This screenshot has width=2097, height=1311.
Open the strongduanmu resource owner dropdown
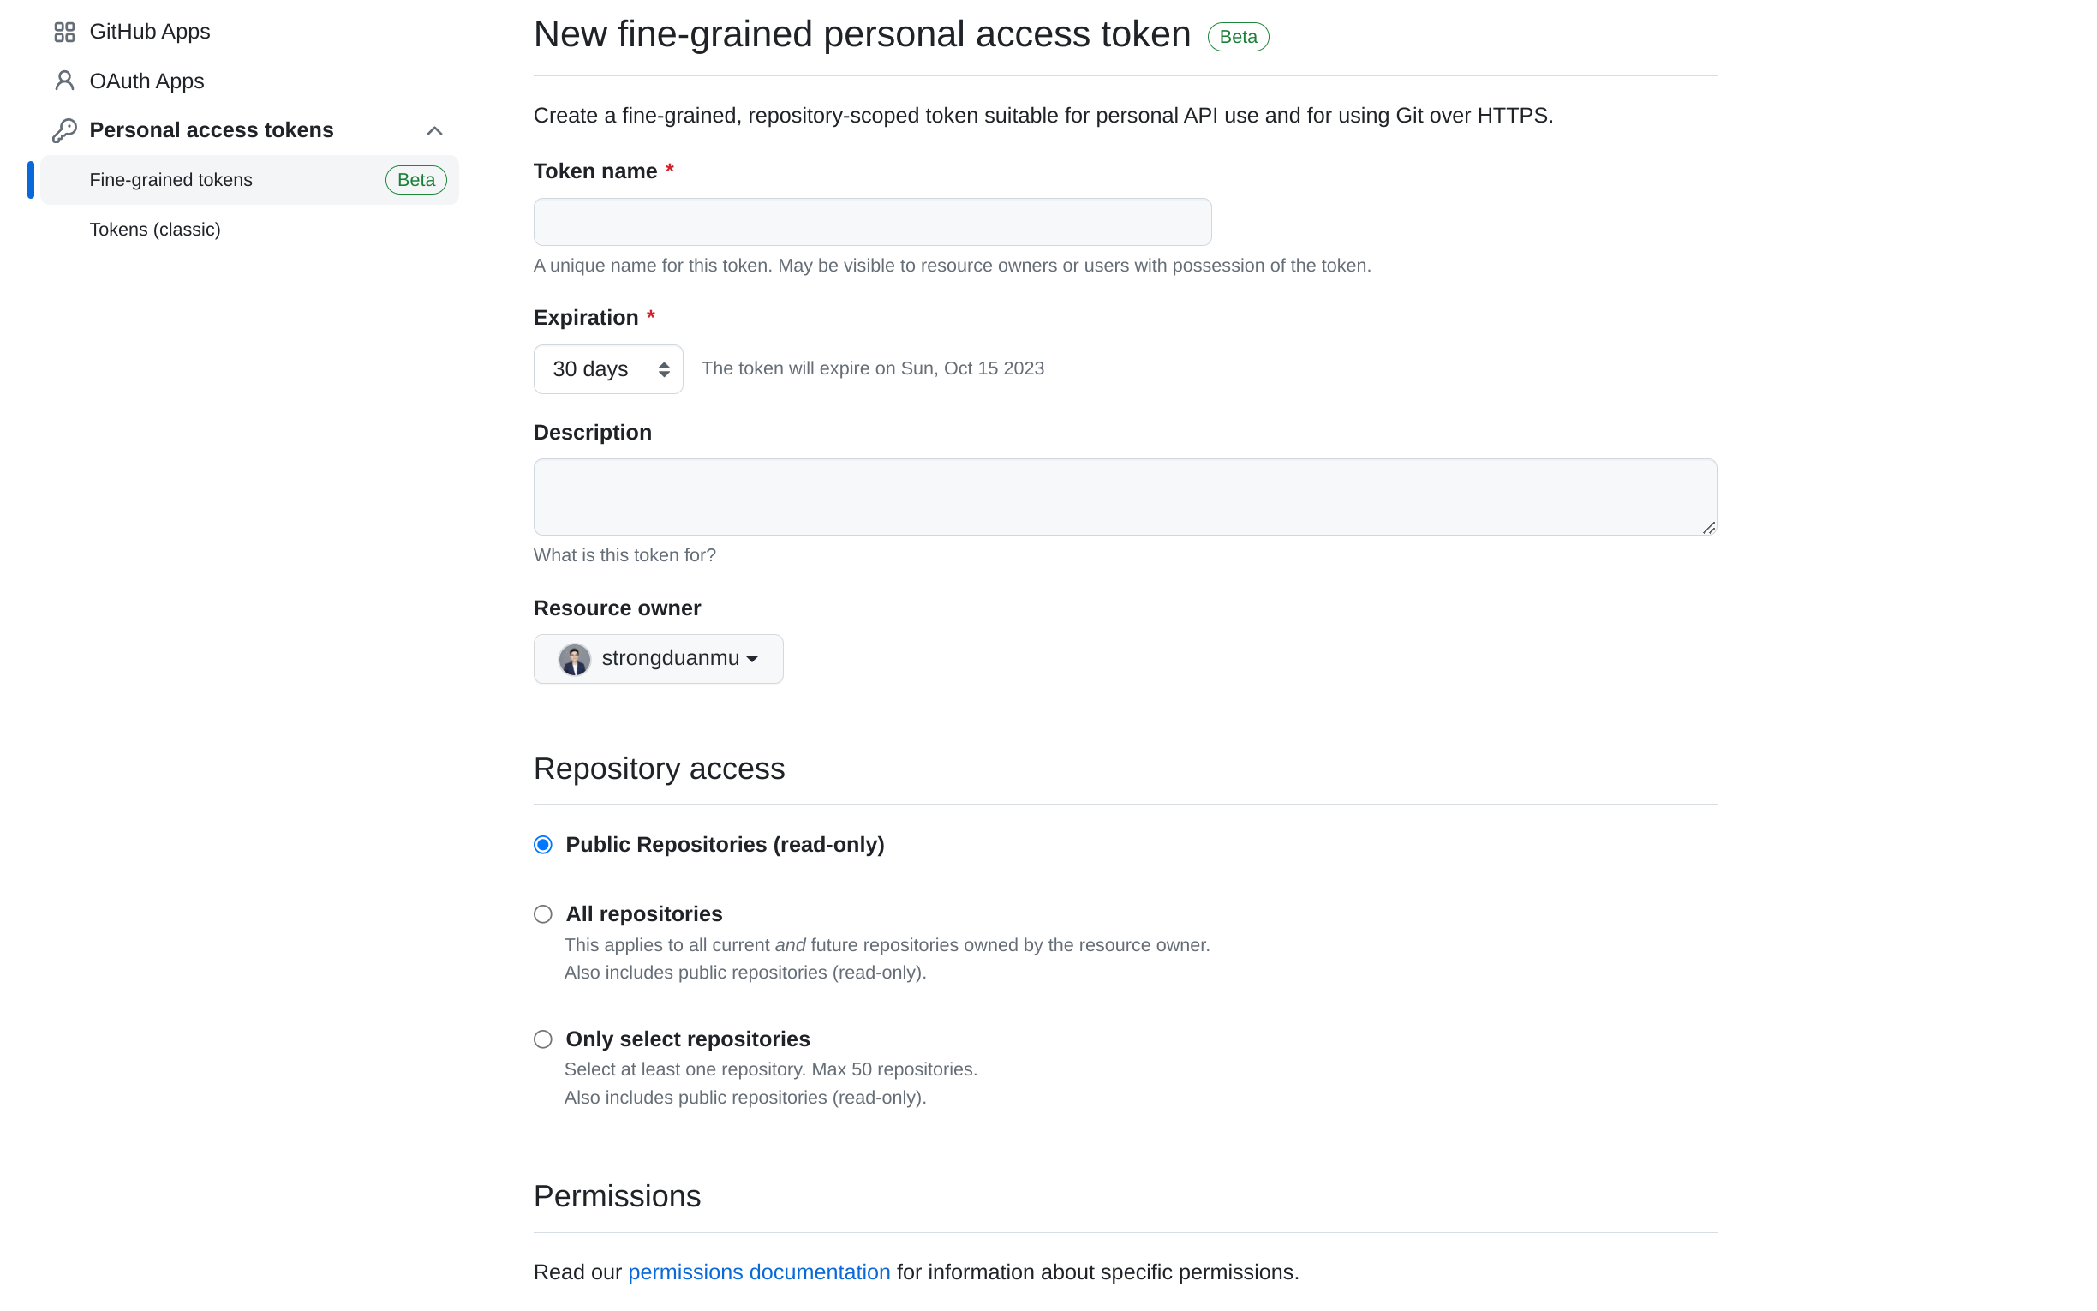tap(659, 659)
